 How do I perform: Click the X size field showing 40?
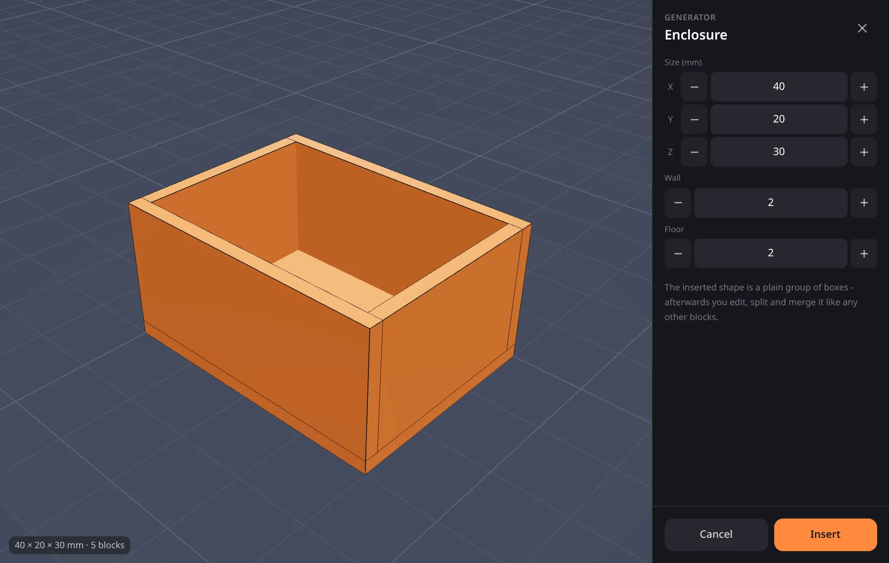pos(779,87)
